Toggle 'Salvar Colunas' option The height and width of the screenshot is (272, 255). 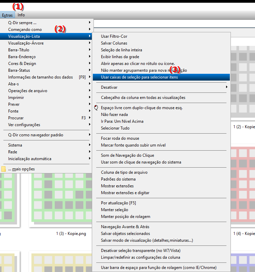pyautogui.click(x=161, y=43)
